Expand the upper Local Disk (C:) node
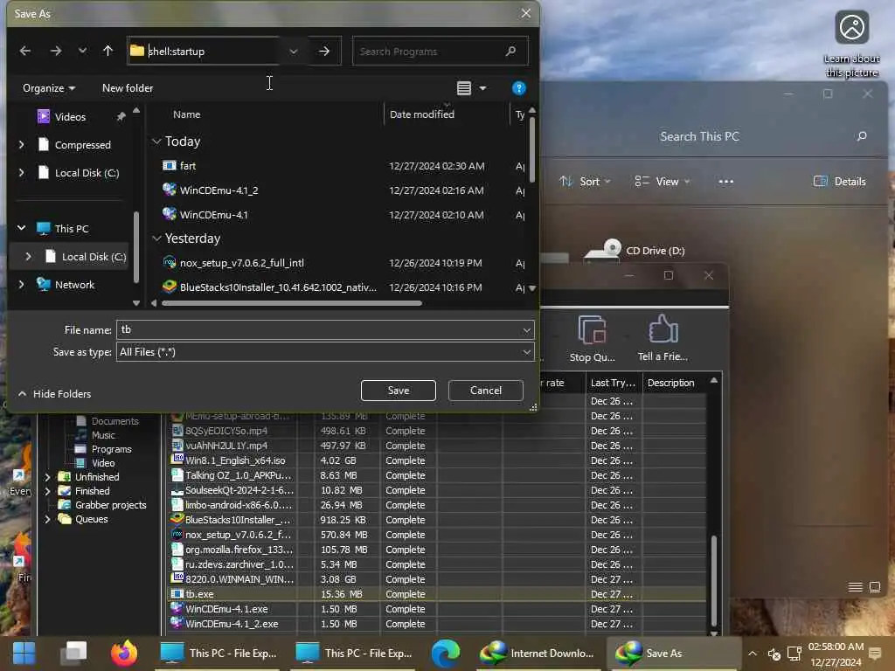The width and height of the screenshot is (895, 671). click(x=22, y=172)
